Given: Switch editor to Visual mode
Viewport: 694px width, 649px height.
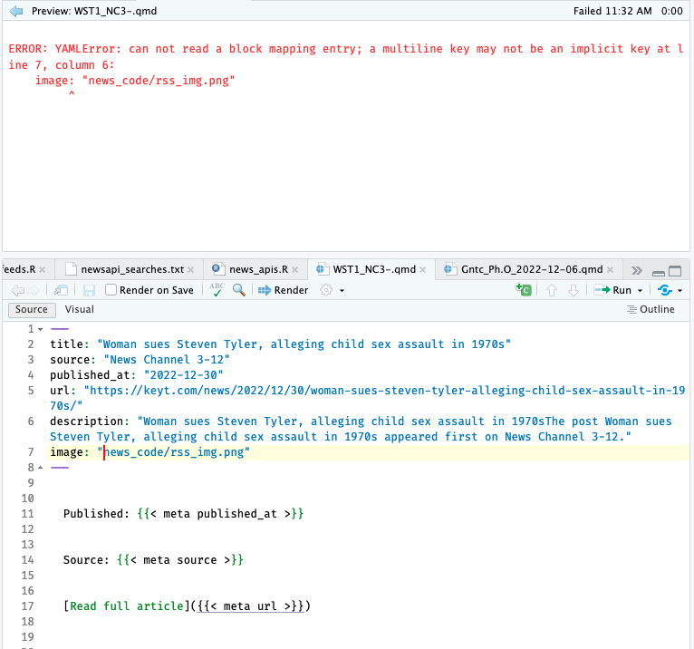Looking at the screenshot, I should 80,310.
